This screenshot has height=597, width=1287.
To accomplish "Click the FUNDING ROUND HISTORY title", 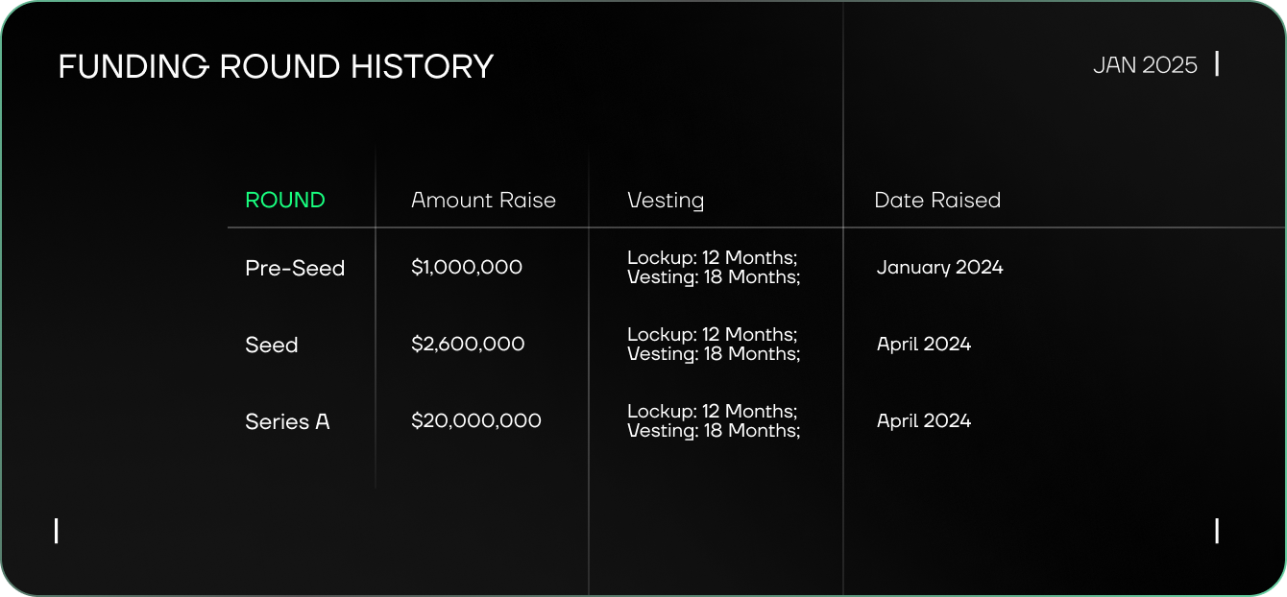I will (276, 66).
